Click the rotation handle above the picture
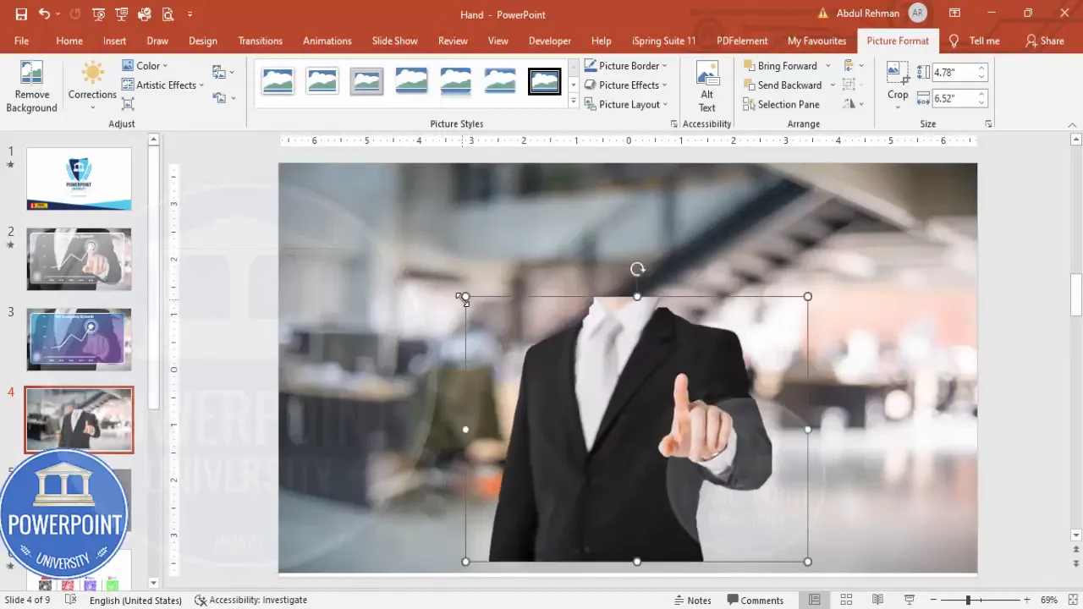The height and width of the screenshot is (609, 1083). click(637, 269)
